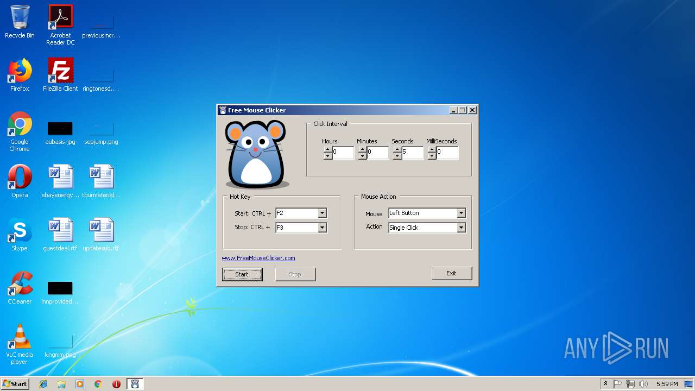
Task: Click into the Hours input field
Action: [x=343, y=153]
